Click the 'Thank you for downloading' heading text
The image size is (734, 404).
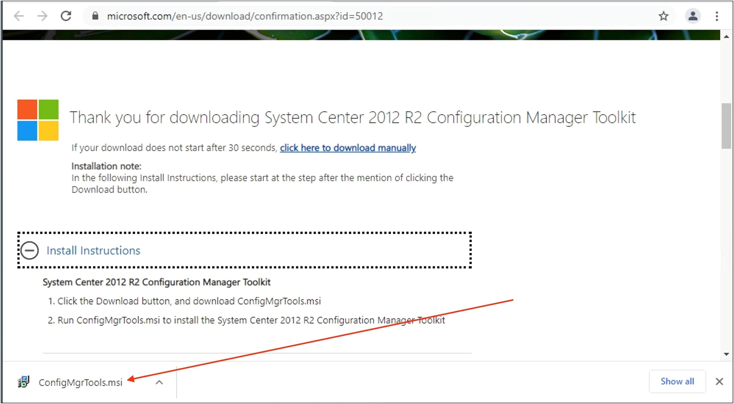[x=353, y=118]
